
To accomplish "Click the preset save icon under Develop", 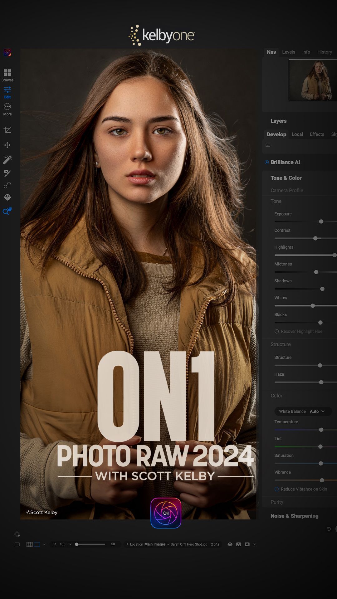I will 268,145.
